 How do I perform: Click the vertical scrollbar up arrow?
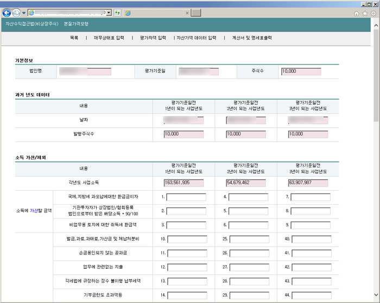pos(376,25)
